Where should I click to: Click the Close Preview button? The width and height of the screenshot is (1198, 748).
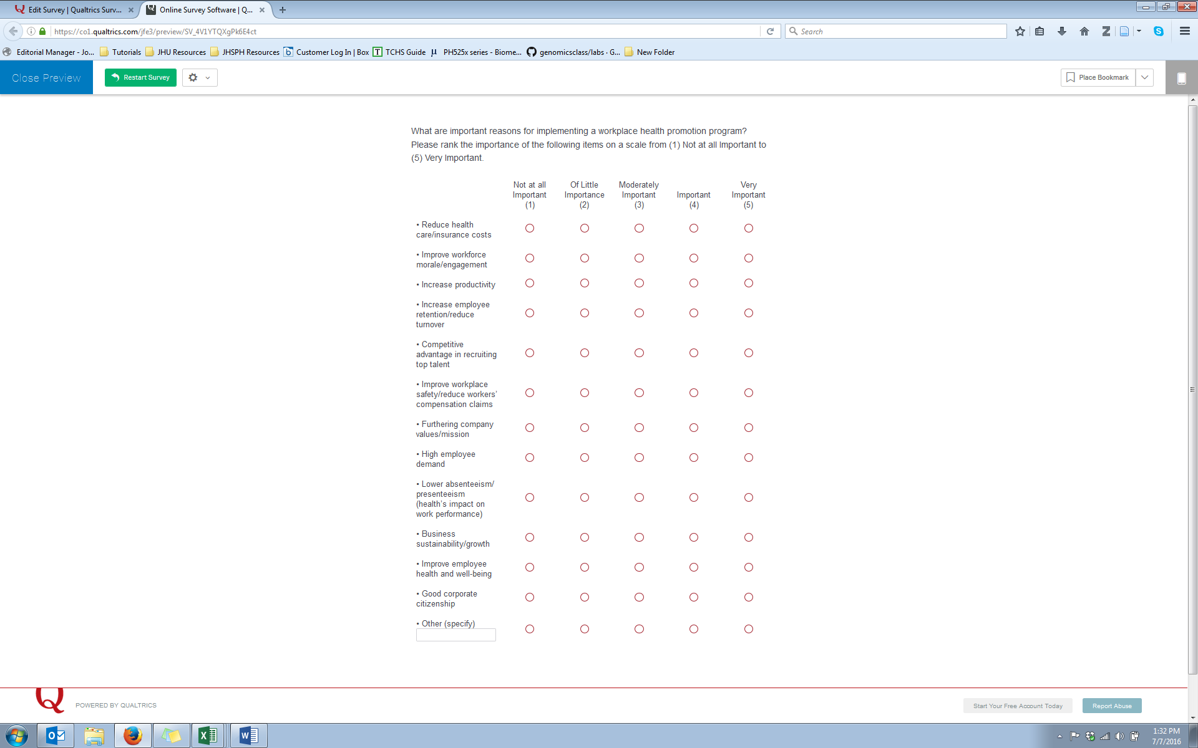point(46,78)
